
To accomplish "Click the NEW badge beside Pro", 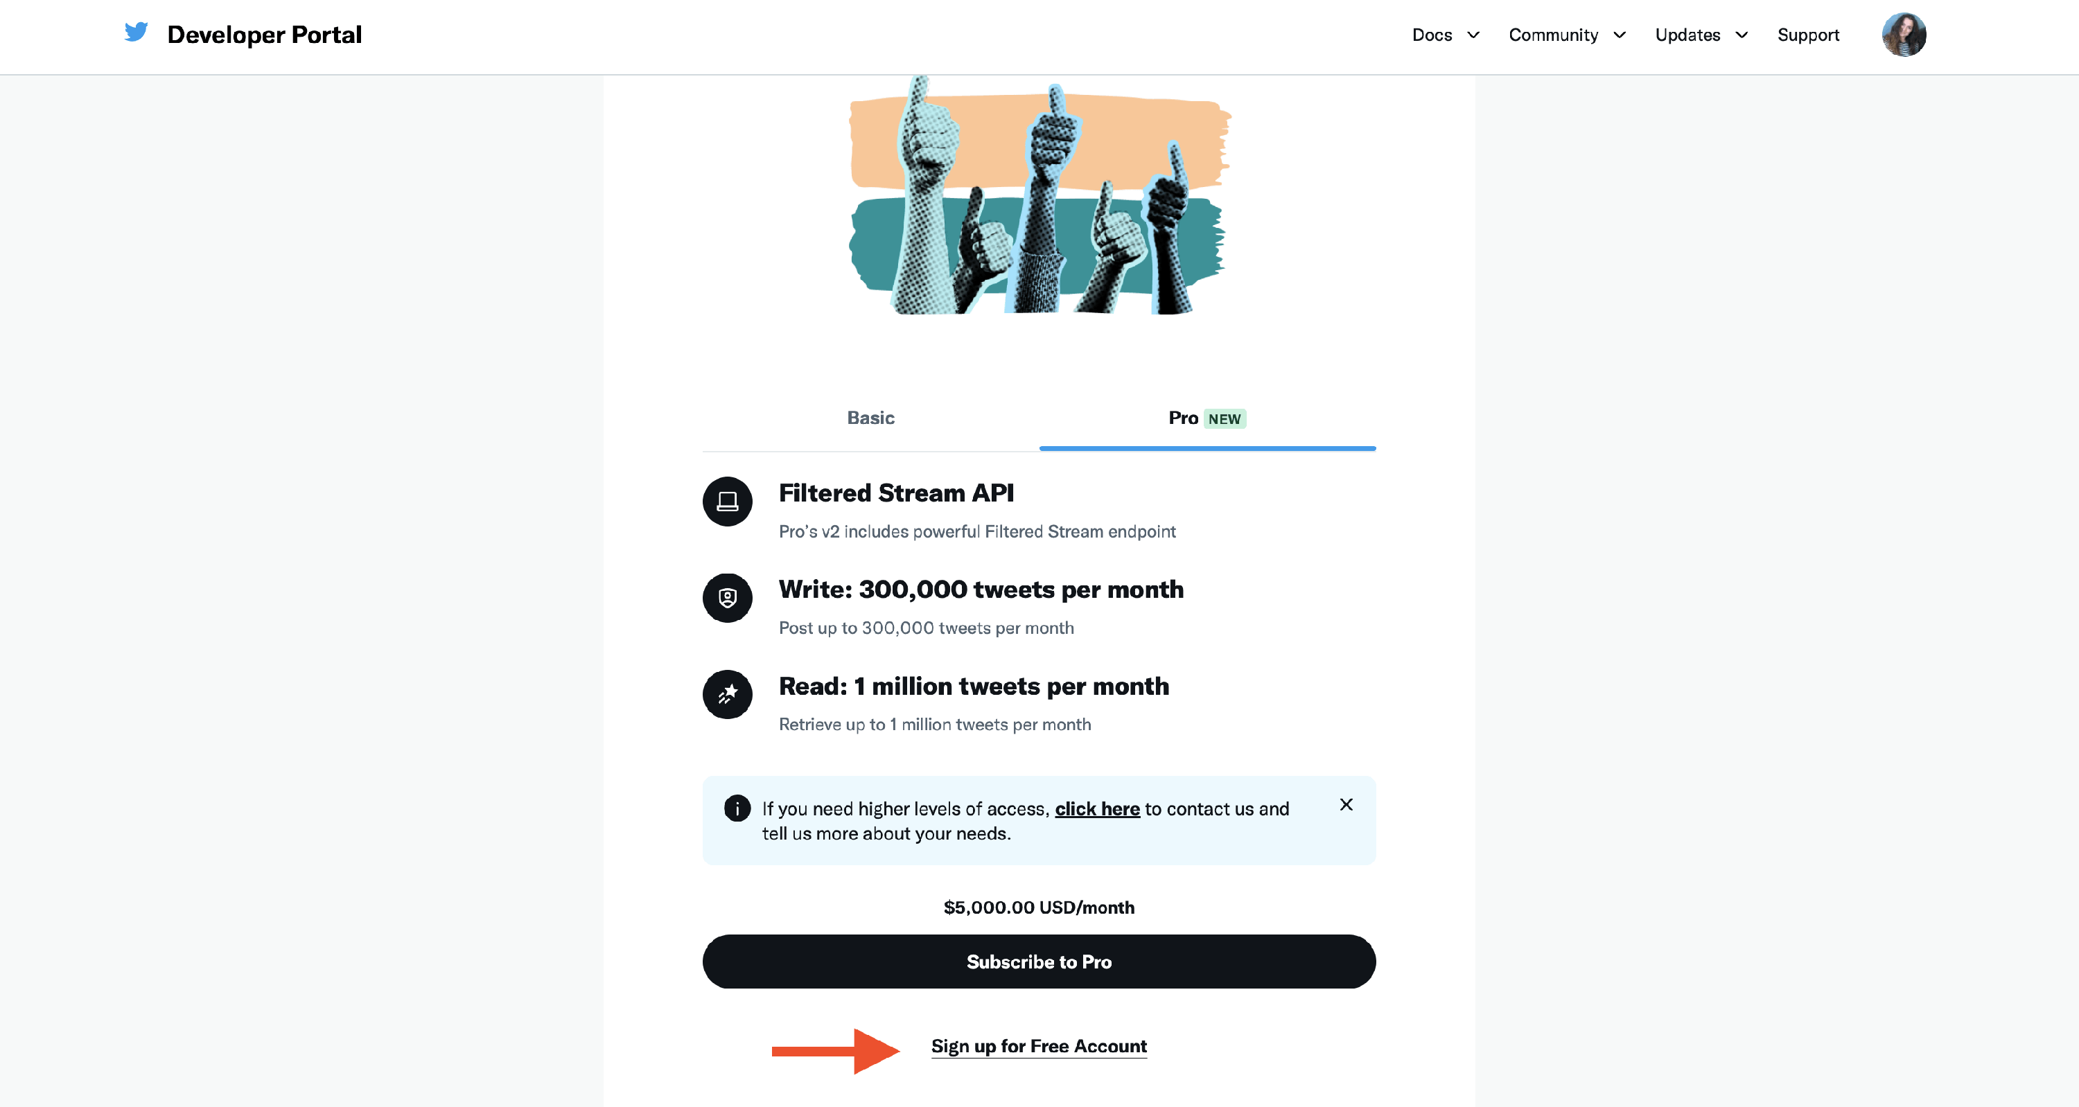I will pos(1225,418).
